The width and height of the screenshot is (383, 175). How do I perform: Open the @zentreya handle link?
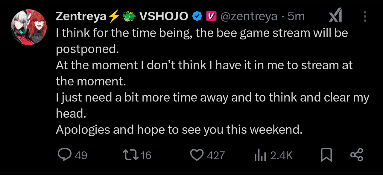249,16
